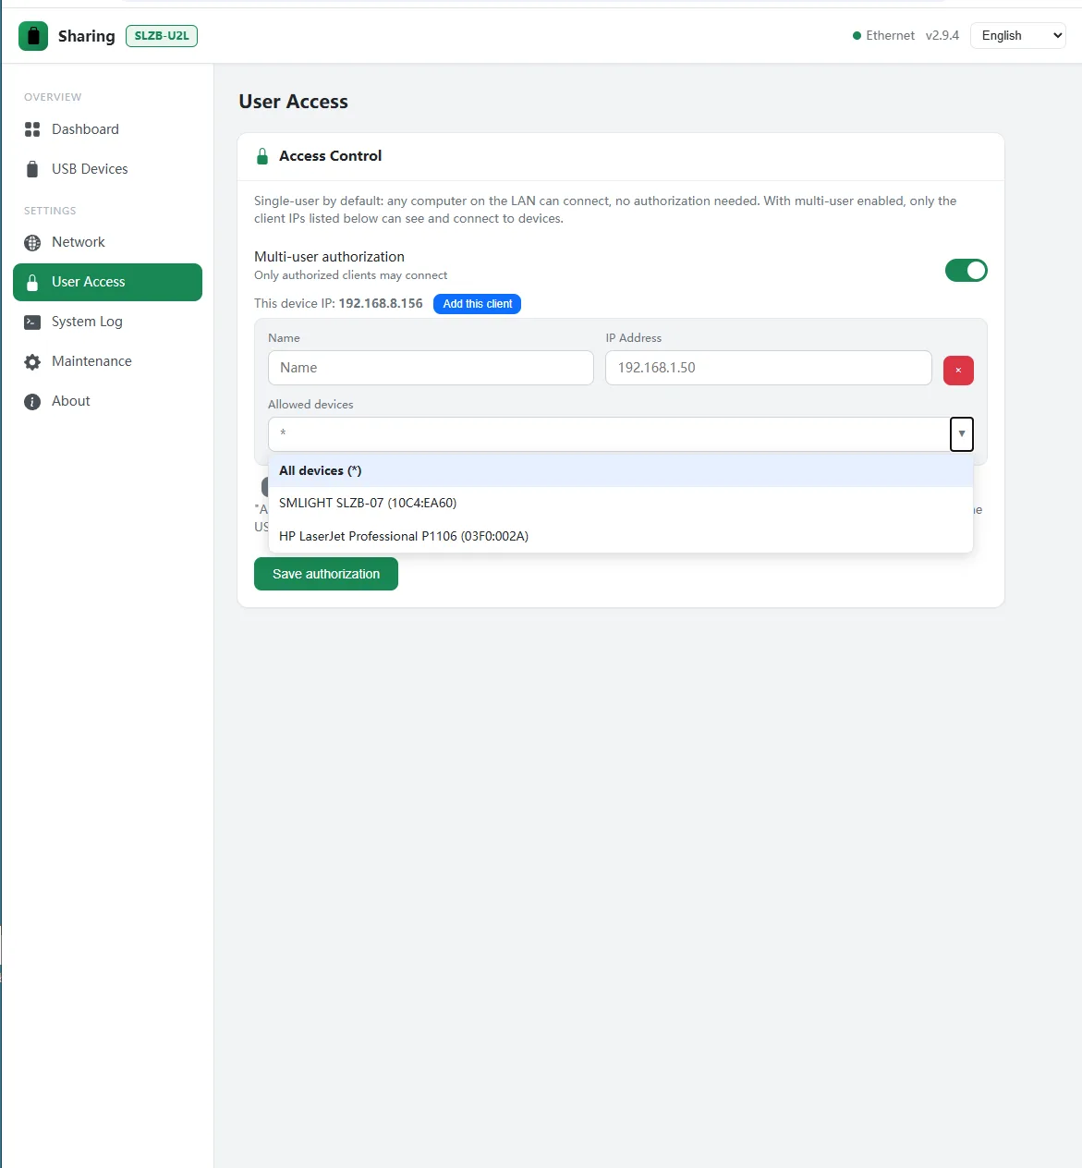This screenshot has width=1082, height=1168.
Task: Go to USB Devices
Action: click(107, 169)
